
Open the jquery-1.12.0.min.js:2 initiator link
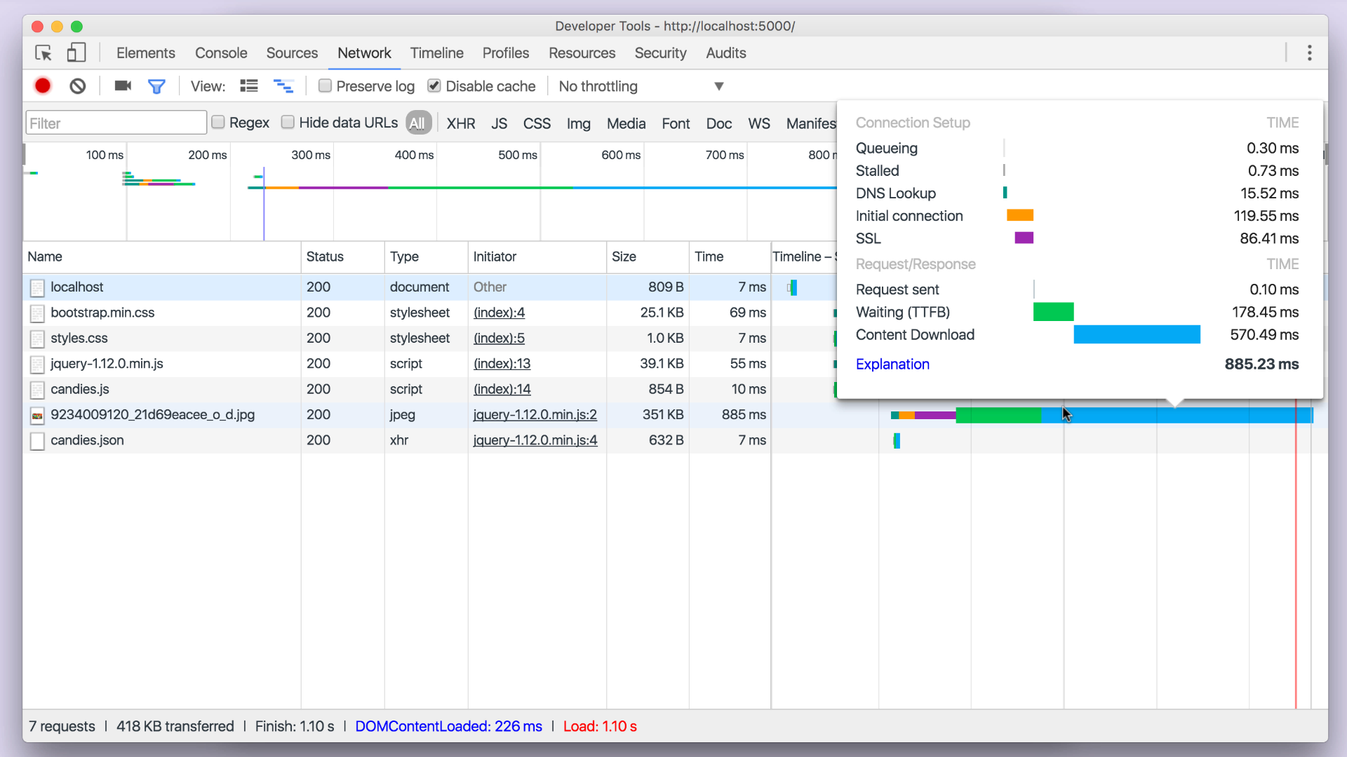pyautogui.click(x=535, y=415)
